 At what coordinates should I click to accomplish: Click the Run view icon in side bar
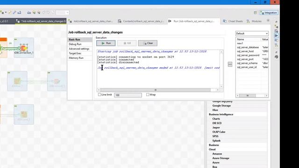276,35
